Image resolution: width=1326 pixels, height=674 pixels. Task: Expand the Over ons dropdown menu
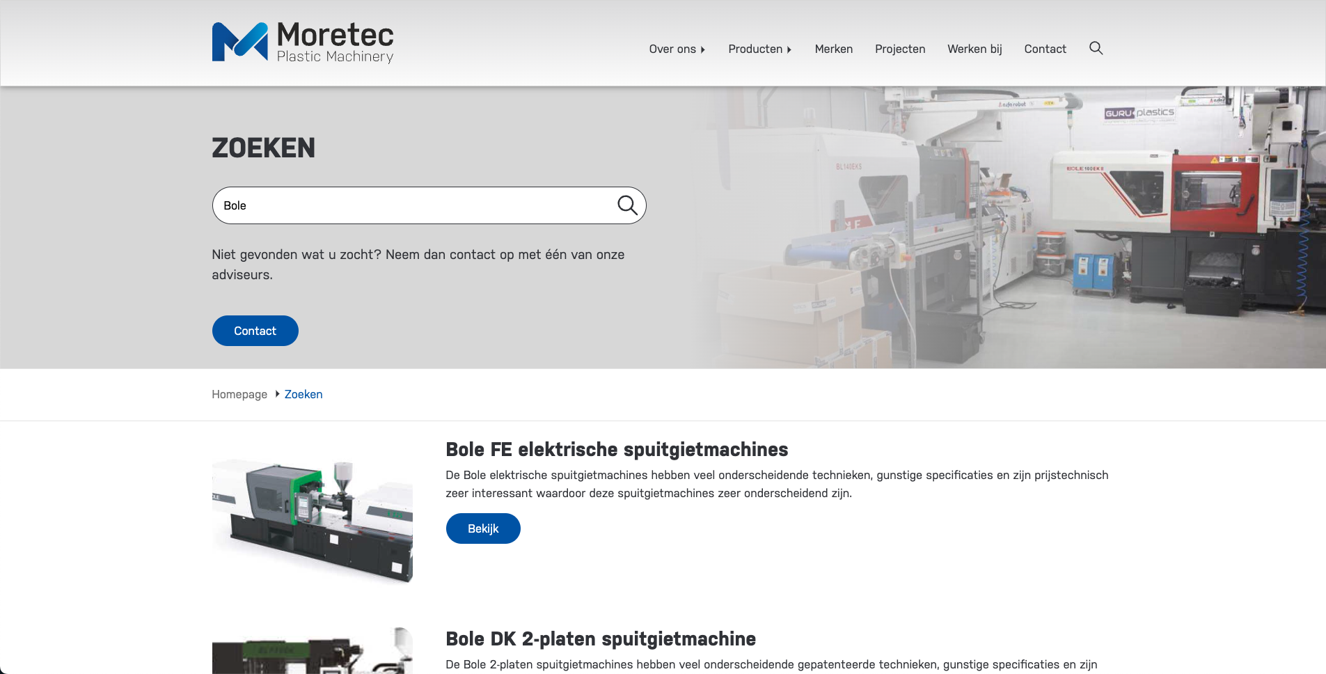pos(677,49)
